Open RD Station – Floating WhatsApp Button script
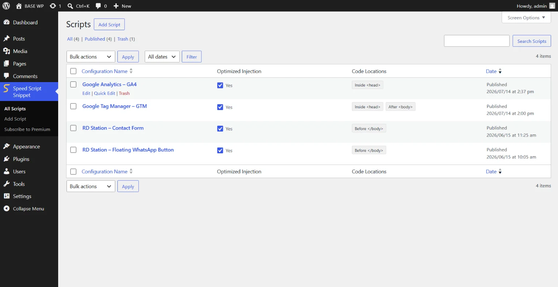Viewport: 558px width, 287px height. (128, 150)
